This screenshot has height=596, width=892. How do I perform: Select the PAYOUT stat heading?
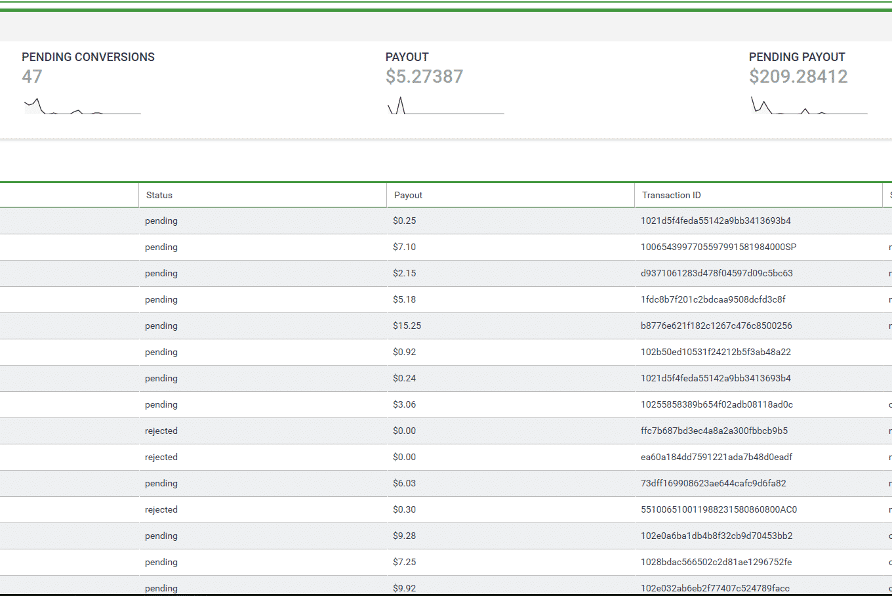[407, 57]
